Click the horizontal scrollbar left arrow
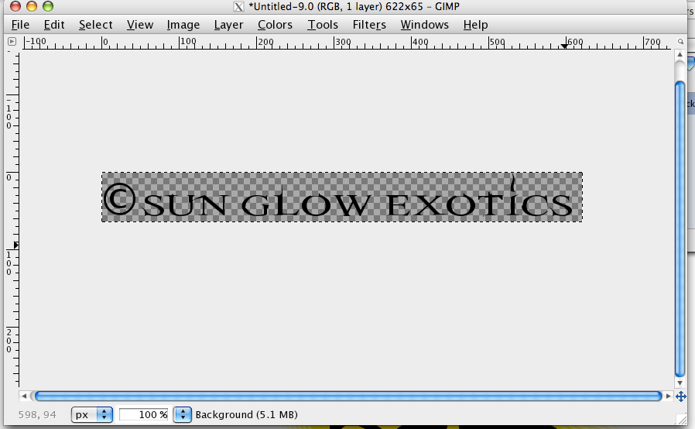Screen dimensions: 695x429 pos(24,396)
